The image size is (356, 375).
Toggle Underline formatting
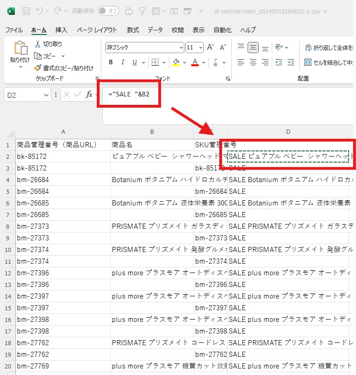point(135,62)
